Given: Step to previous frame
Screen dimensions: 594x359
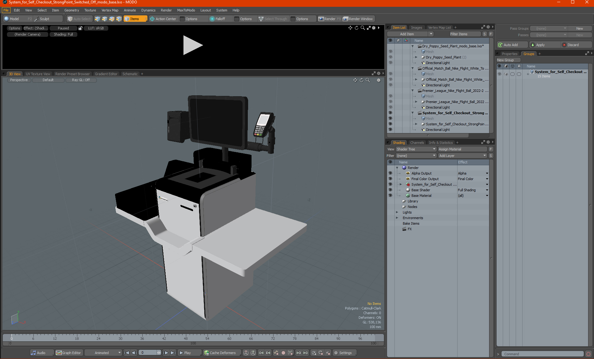Looking at the screenshot, I should [x=134, y=353].
